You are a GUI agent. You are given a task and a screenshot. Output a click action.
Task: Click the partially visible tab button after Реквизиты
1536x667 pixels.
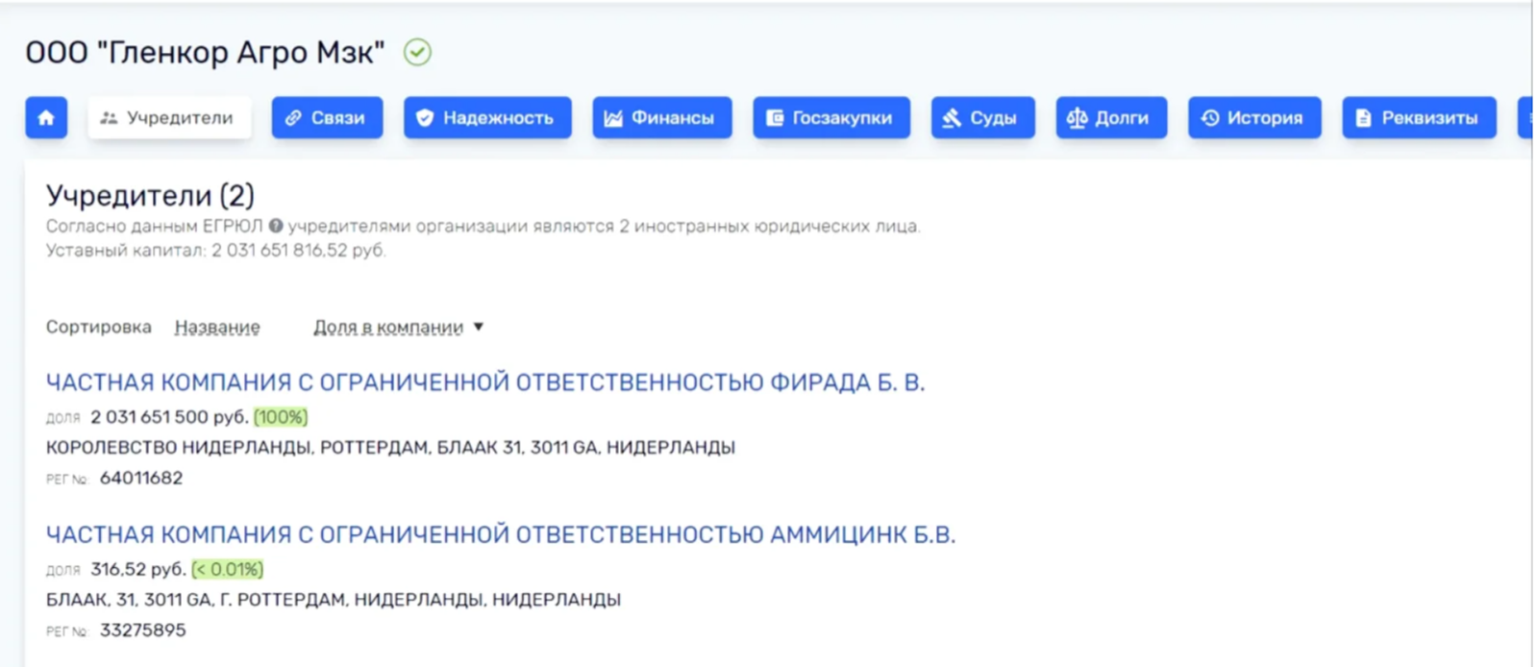pyautogui.click(x=1524, y=117)
